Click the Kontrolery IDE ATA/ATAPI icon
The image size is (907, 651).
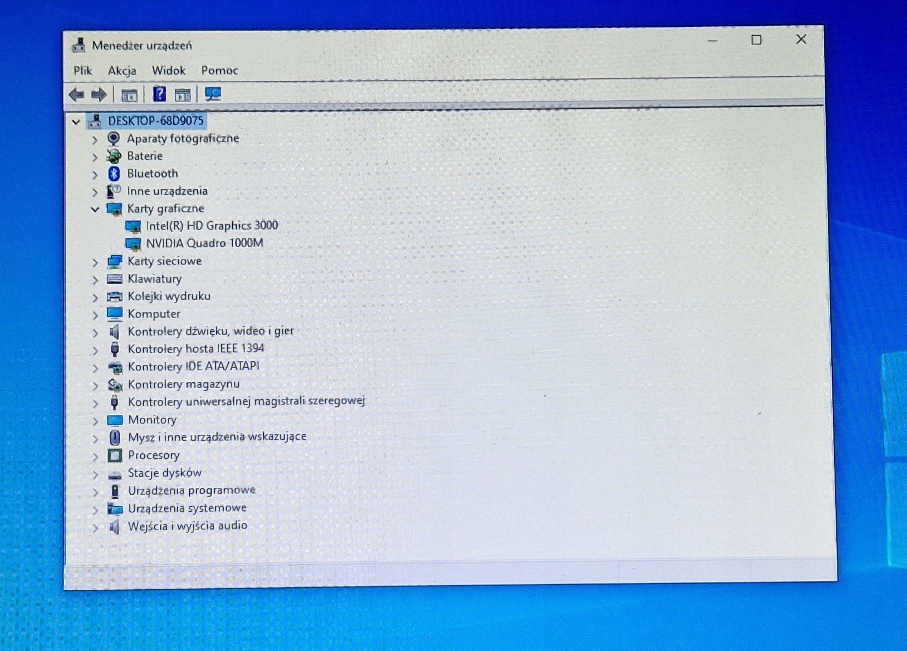115,367
